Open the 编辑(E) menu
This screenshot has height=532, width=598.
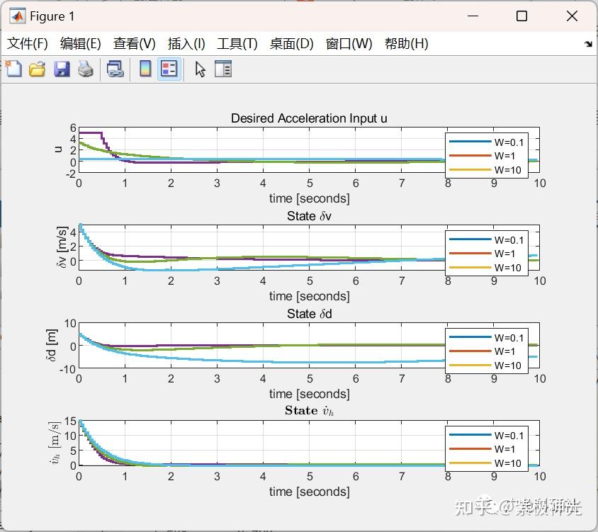(x=81, y=43)
